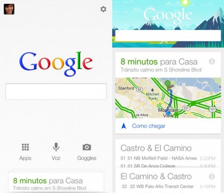
Task: Tap info icon on Casa traffic card
Action: pyautogui.click(x=212, y=62)
